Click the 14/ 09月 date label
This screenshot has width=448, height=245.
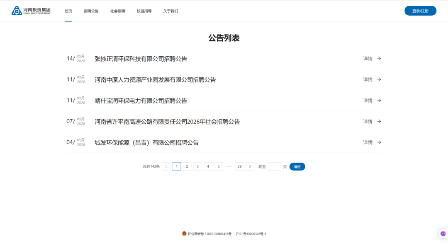click(x=76, y=58)
